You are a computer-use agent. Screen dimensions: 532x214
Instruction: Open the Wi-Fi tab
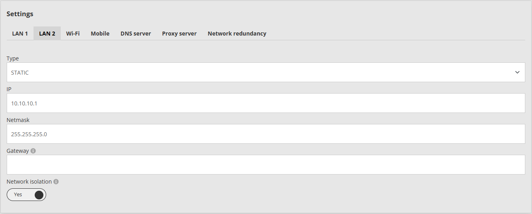tap(73, 34)
